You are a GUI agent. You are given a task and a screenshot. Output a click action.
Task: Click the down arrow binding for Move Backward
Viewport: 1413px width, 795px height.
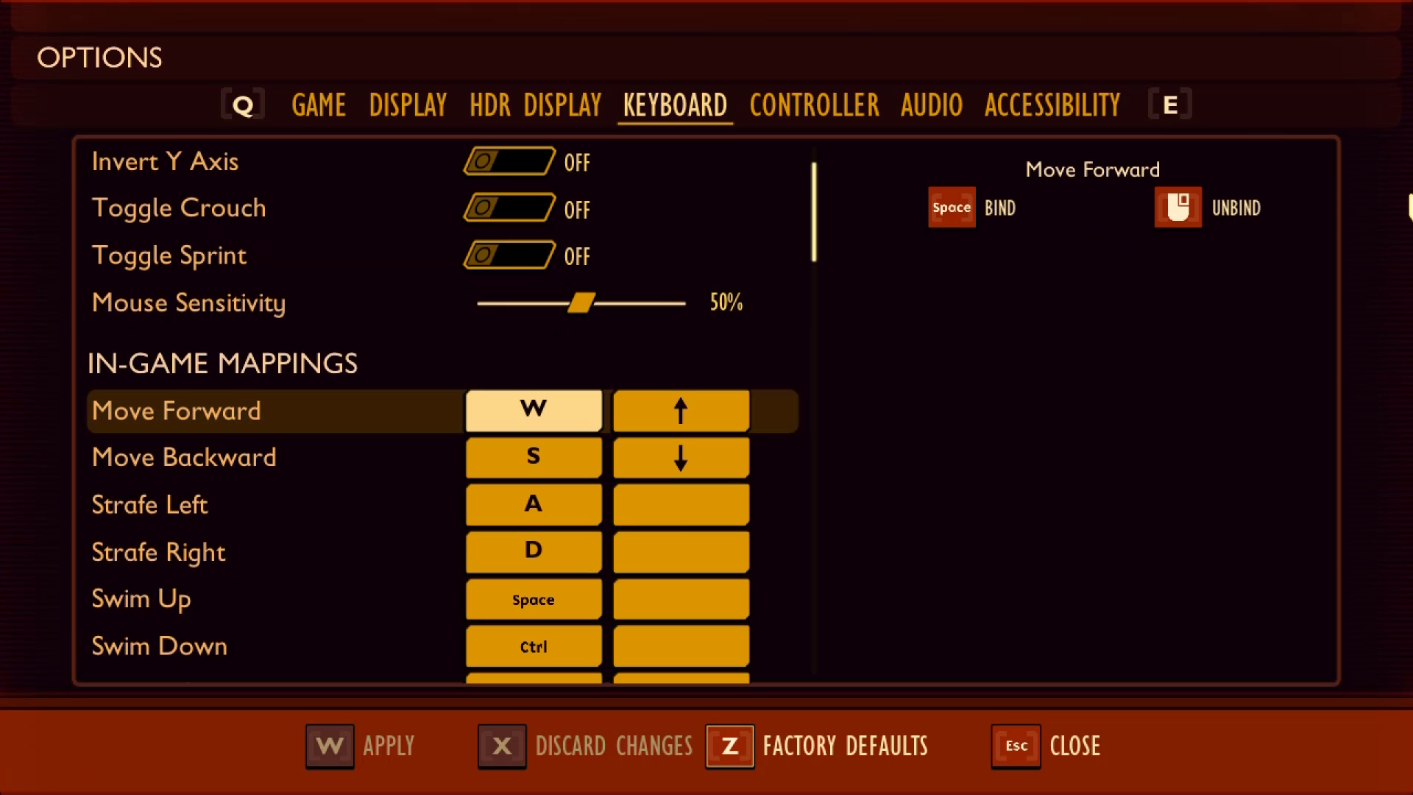[x=679, y=457]
